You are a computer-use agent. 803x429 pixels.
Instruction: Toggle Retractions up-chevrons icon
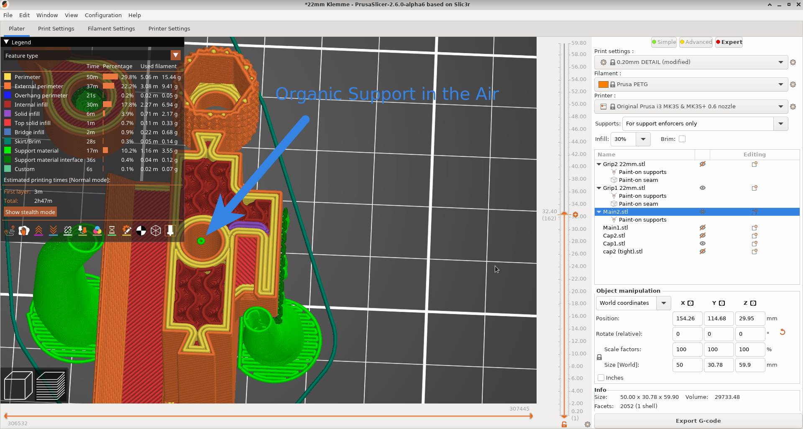point(38,230)
